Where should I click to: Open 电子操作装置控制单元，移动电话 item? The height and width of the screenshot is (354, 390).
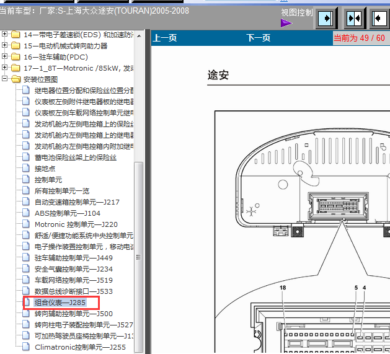coord(84,247)
